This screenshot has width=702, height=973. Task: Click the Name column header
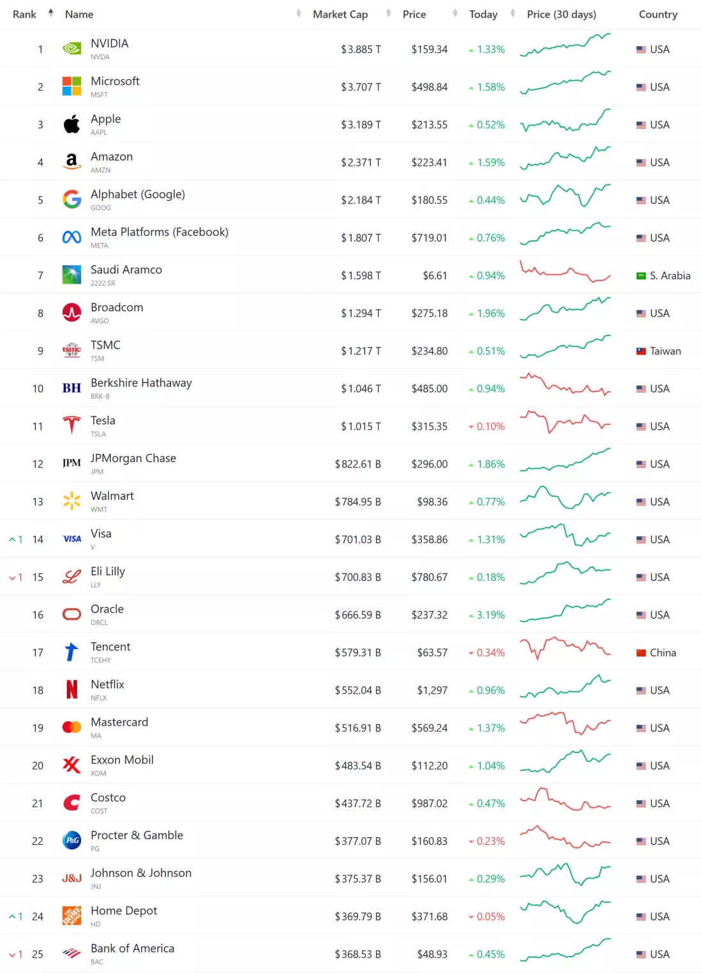79,14
